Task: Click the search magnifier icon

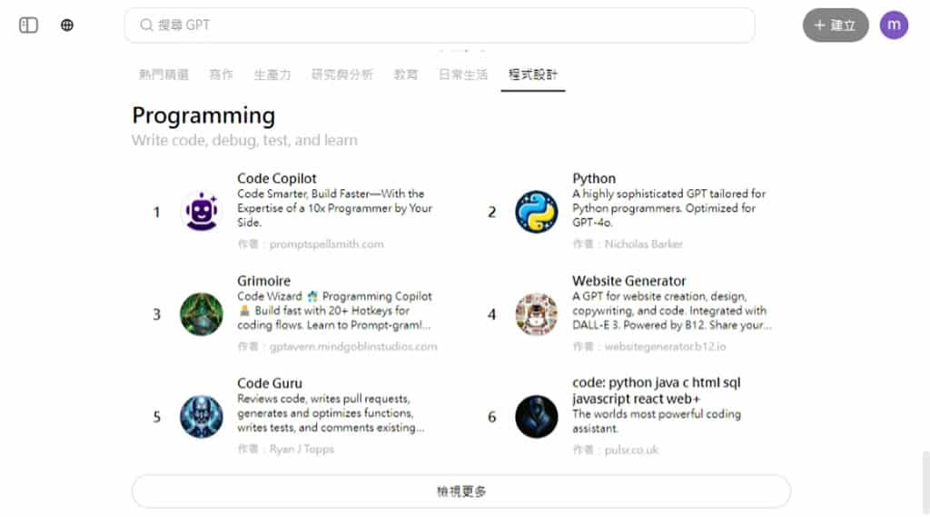Action: [146, 25]
